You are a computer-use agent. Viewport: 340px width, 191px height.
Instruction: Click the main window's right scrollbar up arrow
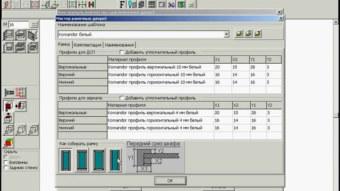click(x=336, y=22)
